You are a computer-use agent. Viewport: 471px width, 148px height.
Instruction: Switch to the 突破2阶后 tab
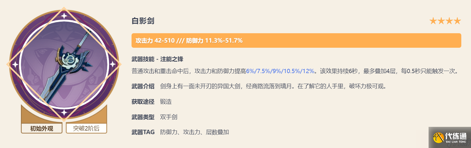pos(86,128)
